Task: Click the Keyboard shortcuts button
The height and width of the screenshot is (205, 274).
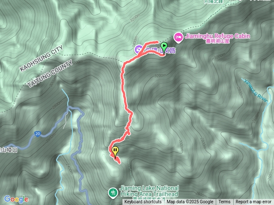Action: pos(143,202)
